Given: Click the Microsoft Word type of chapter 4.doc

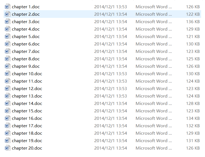Looking at the screenshot, I should (x=154, y=29).
